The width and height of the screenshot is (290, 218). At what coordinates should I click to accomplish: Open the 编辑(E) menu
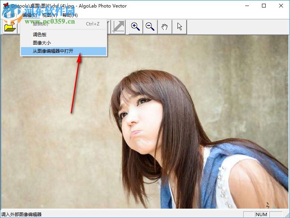point(30,15)
